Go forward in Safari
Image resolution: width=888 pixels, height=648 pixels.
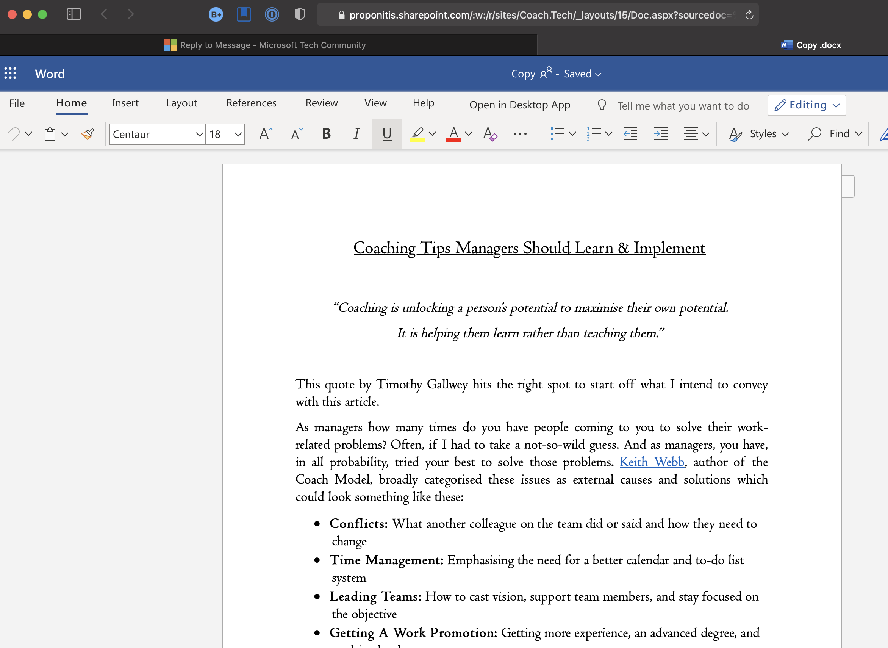(x=131, y=14)
